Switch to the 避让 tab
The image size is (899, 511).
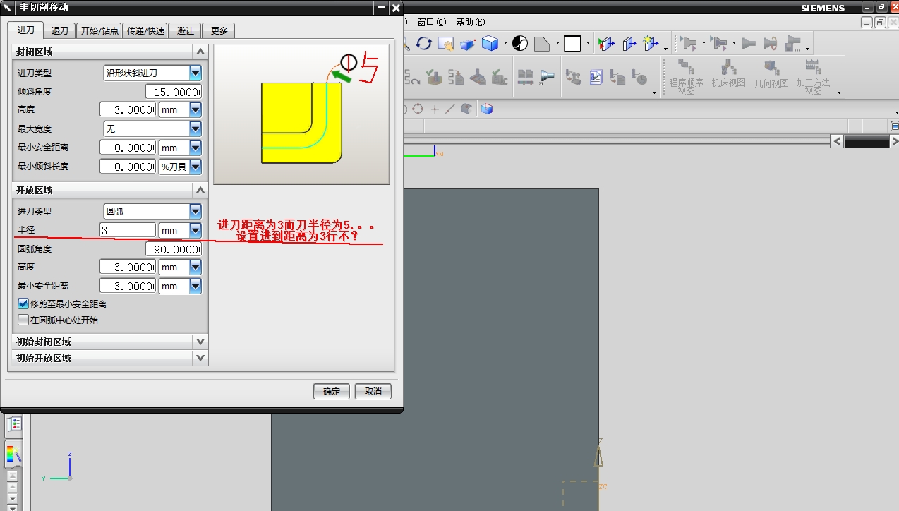pos(185,30)
